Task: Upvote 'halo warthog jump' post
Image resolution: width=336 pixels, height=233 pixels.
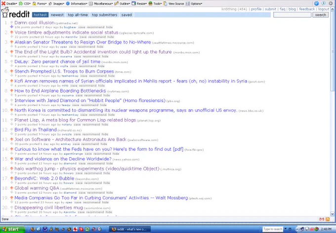Action: point(11,168)
